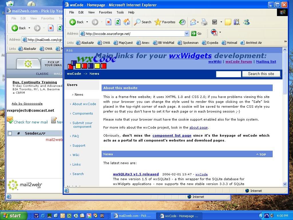Click the Search this site button
Viewport: 293px width, 220px height.
coord(261,74)
